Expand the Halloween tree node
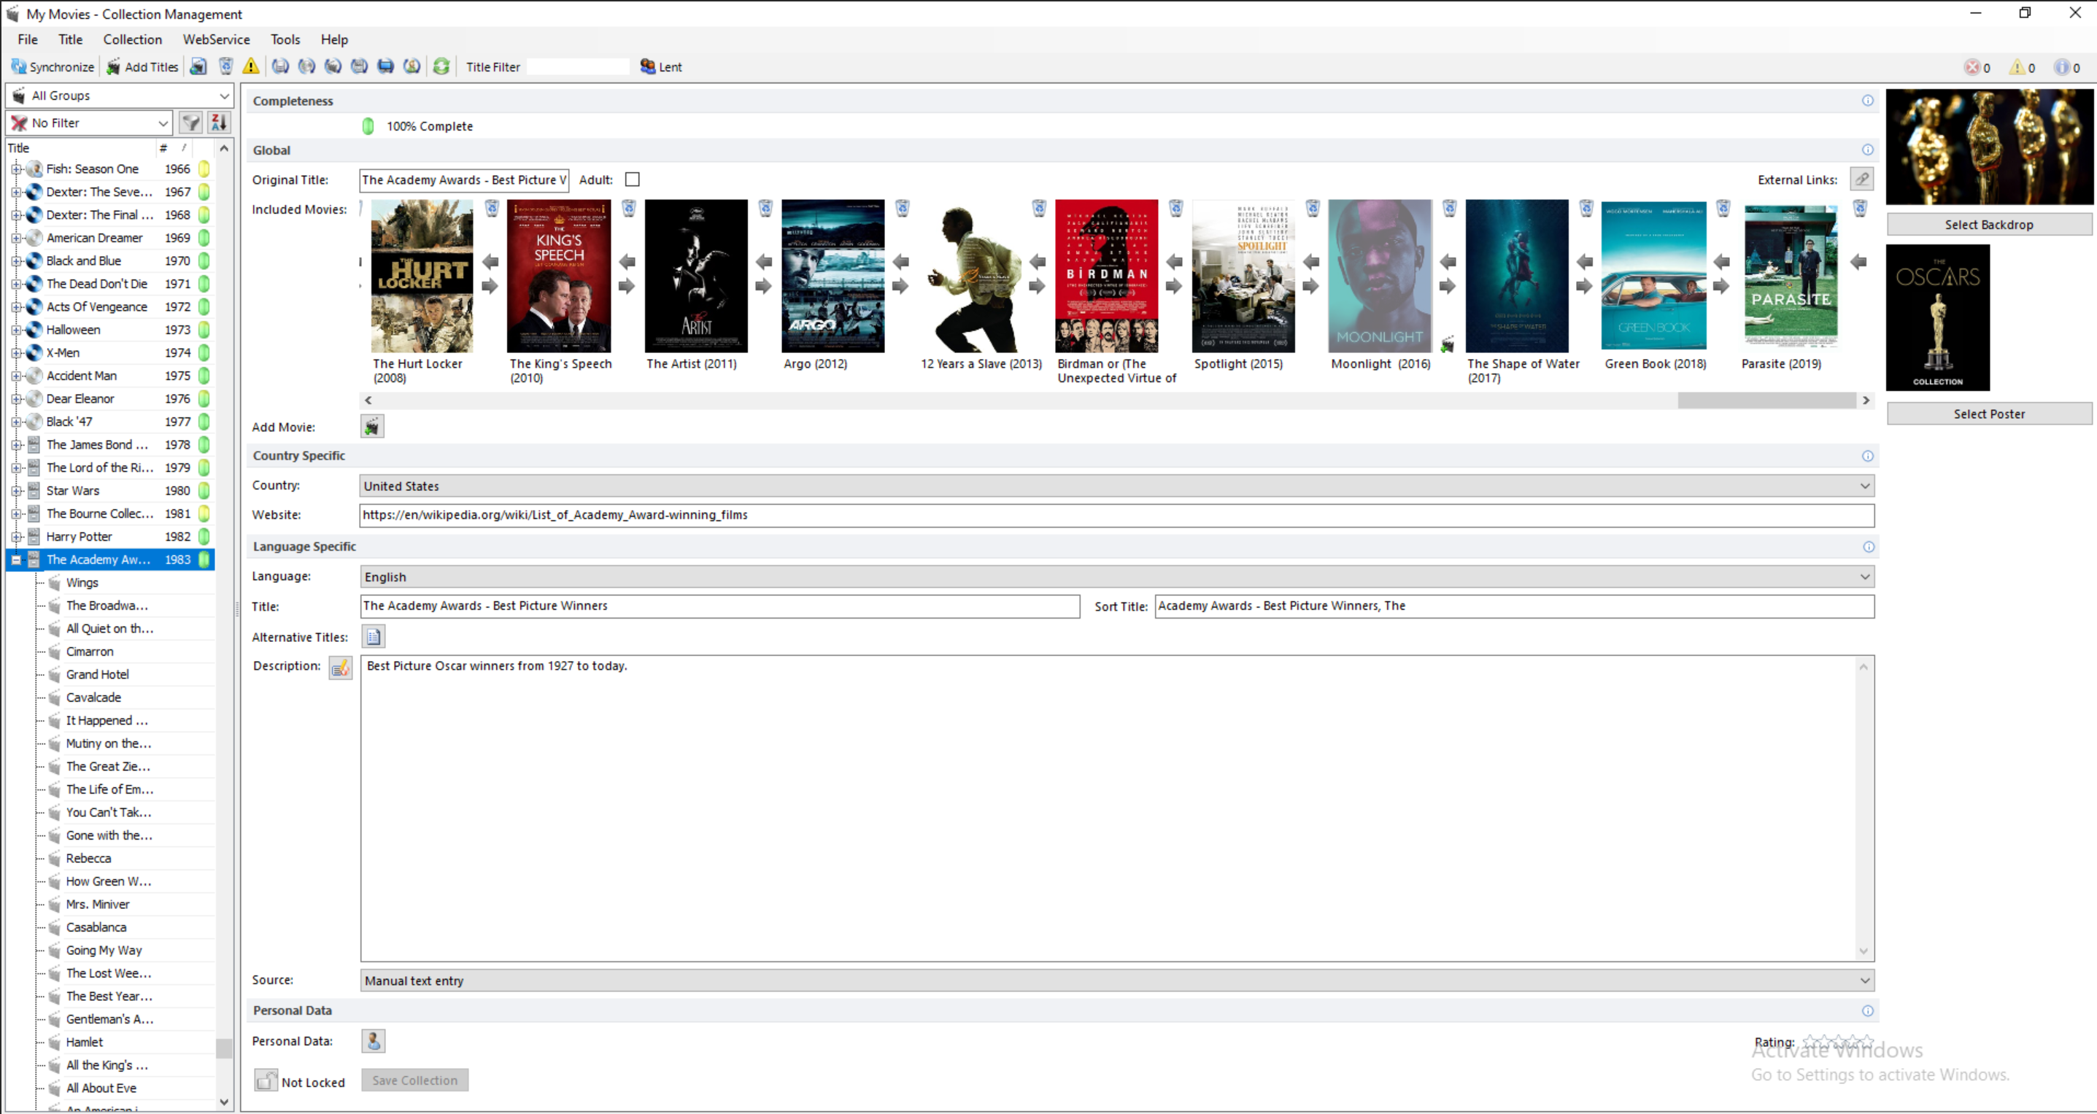This screenshot has width=2097, height=1114. pos(16,330)
